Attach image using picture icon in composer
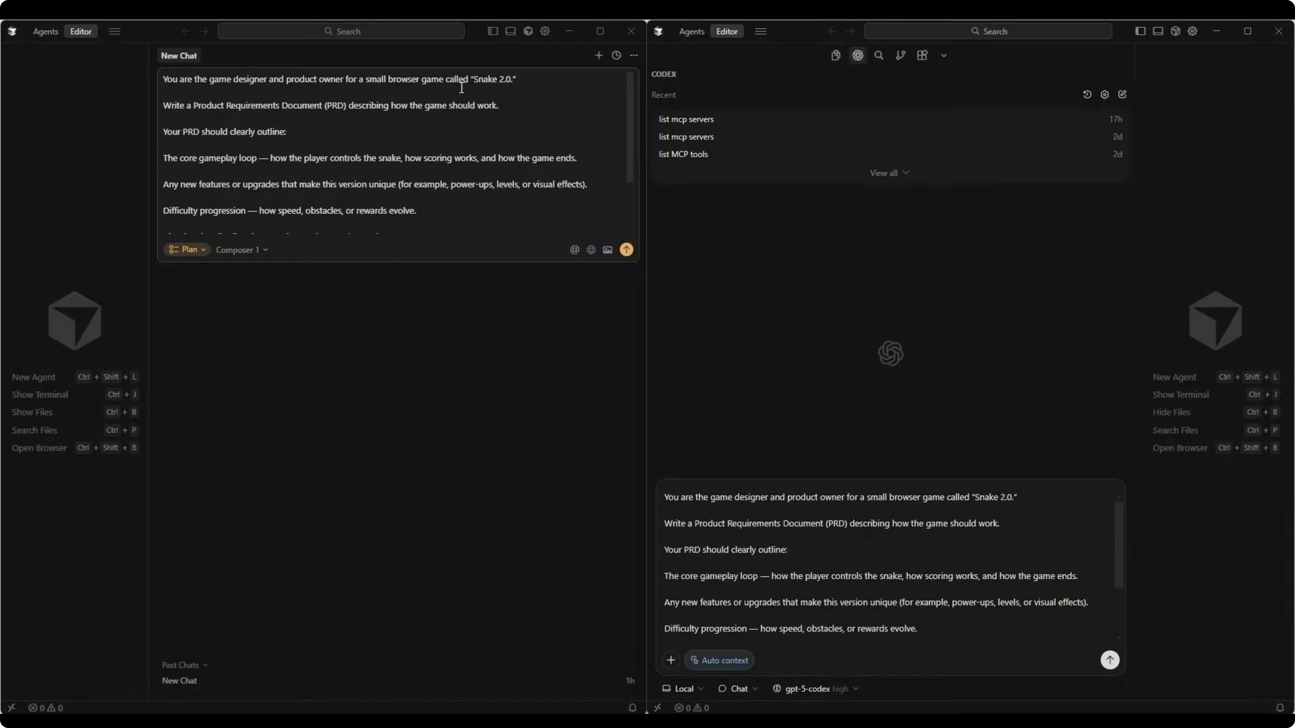This screenshot has width=1295, height=728. pos(608,250)
